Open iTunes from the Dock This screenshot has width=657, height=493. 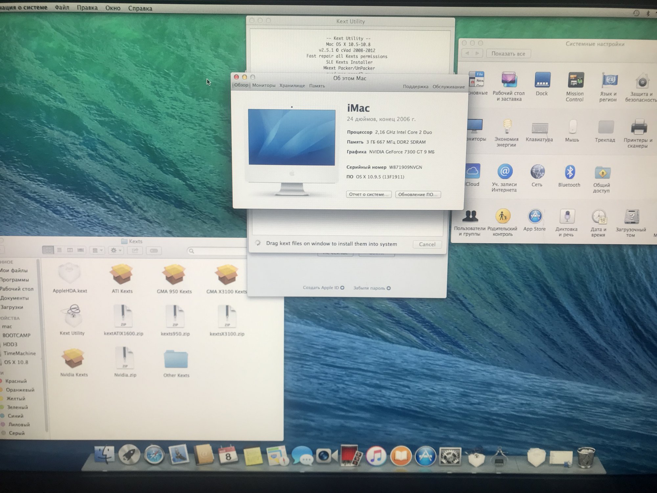[x=376, y=456]
